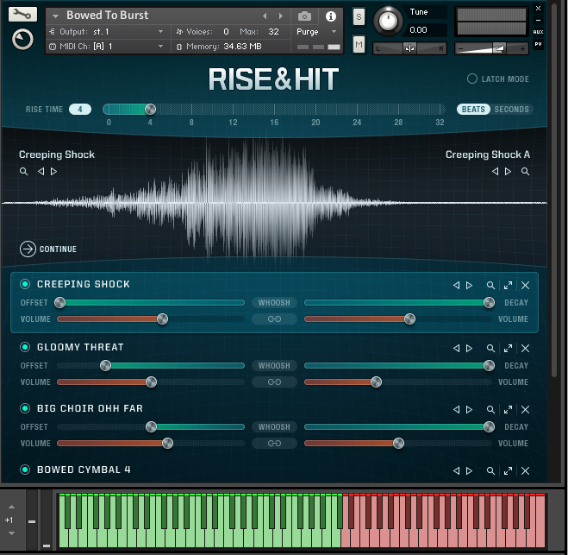Click next arrow under Creeping Shock A
Image resolution: width=568 pixels, height=555 pixels.
(508, 171)
